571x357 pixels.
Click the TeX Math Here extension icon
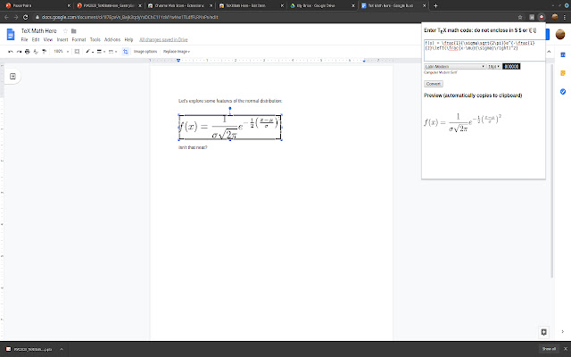tap(542, 17)
